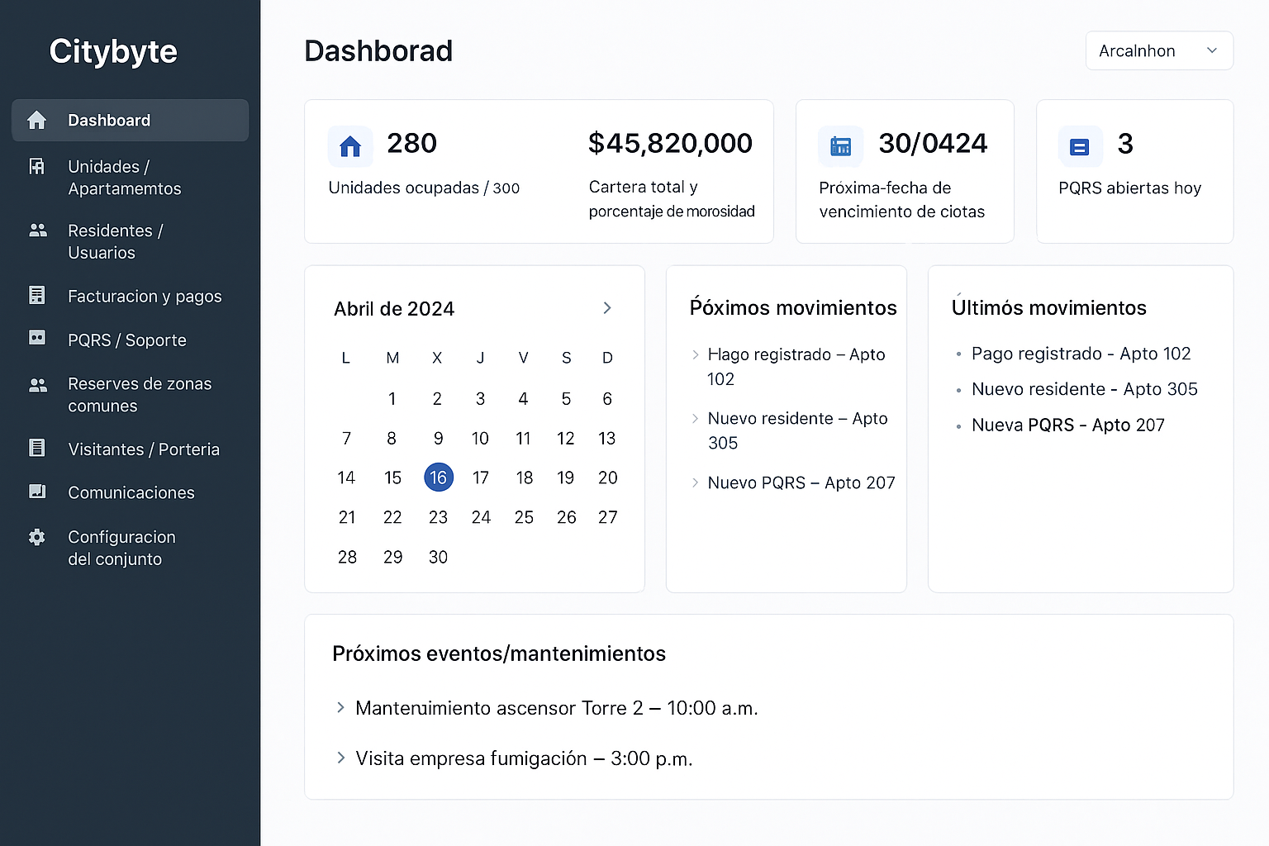Screen dimensions: 1269x846
Task: Click the gear icon for Configuracion del conjunto
Action: 37,537
